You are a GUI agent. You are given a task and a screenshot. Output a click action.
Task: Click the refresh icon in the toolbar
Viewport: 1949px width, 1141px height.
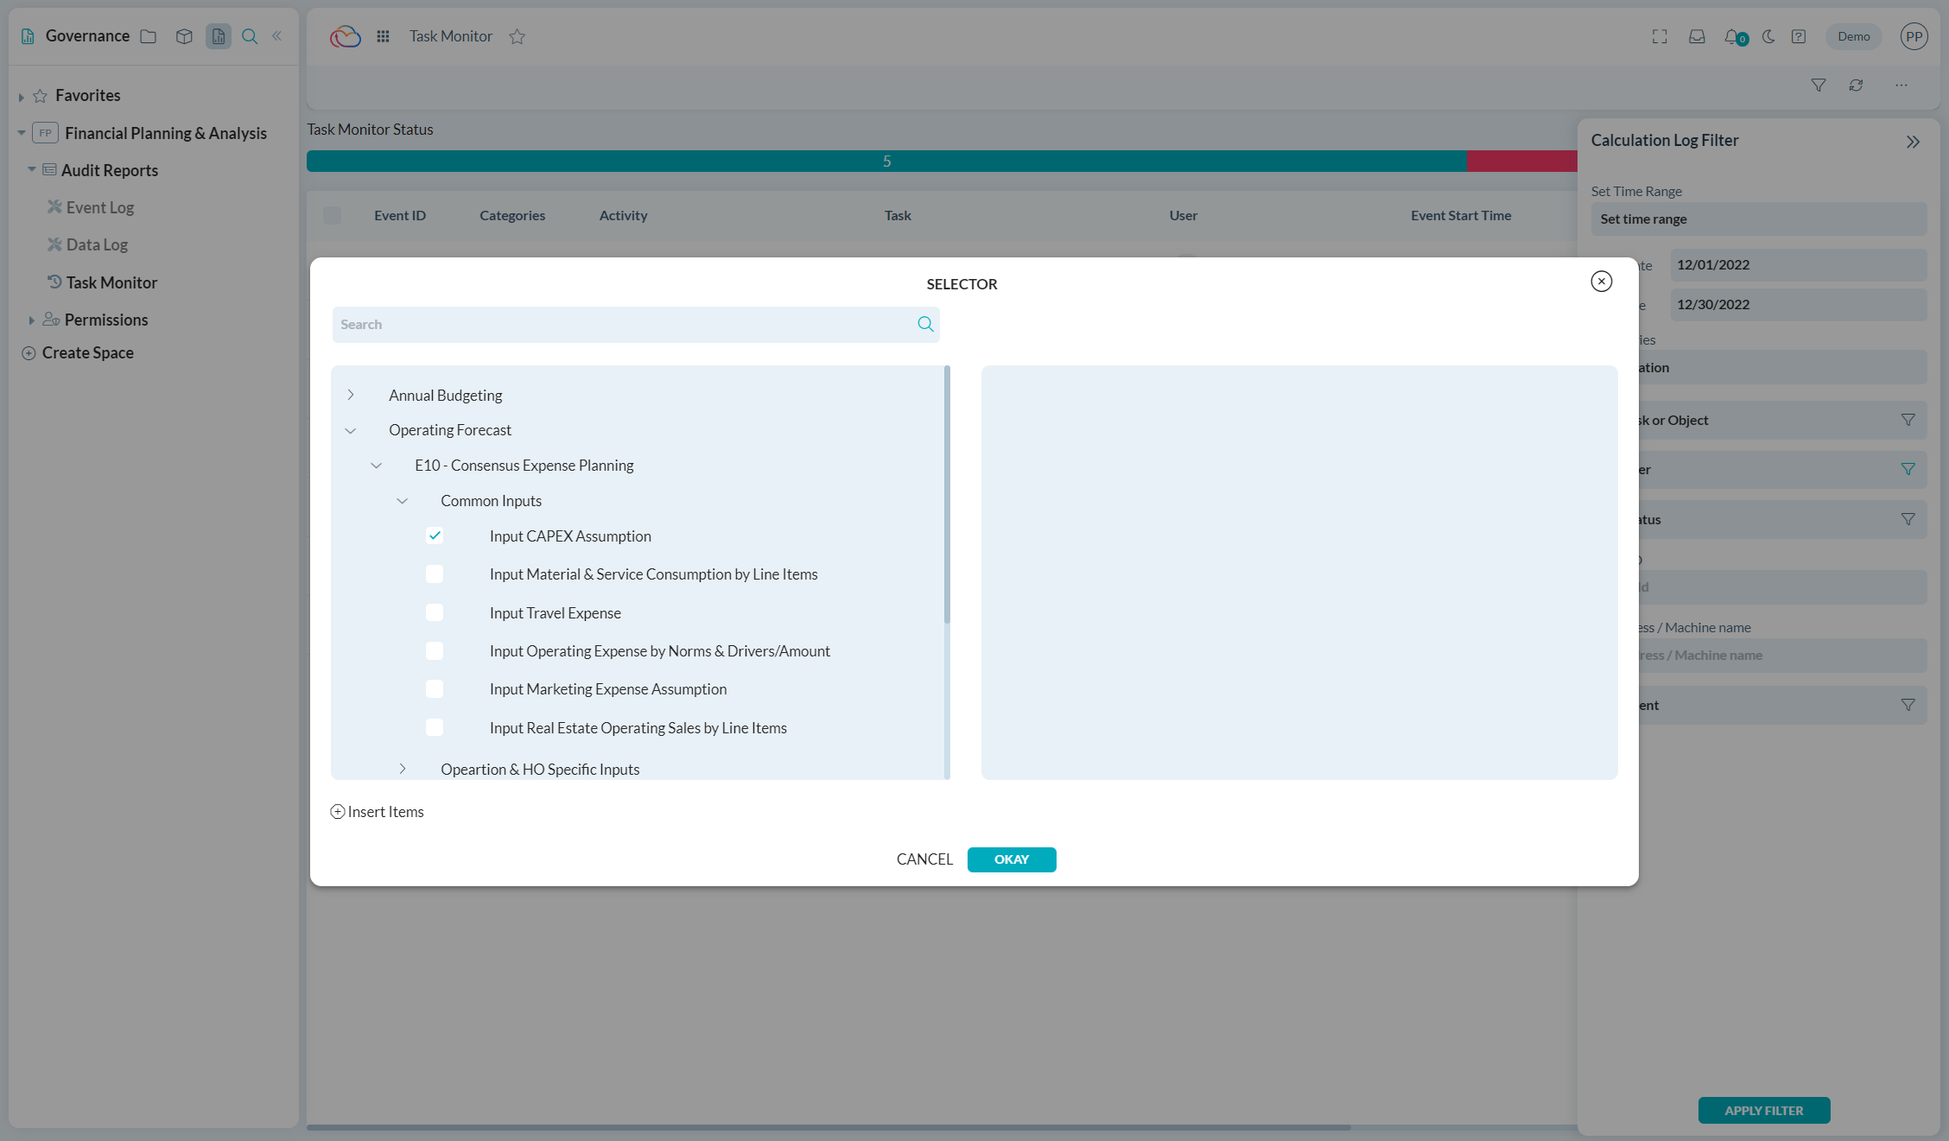click(1856, 86)
